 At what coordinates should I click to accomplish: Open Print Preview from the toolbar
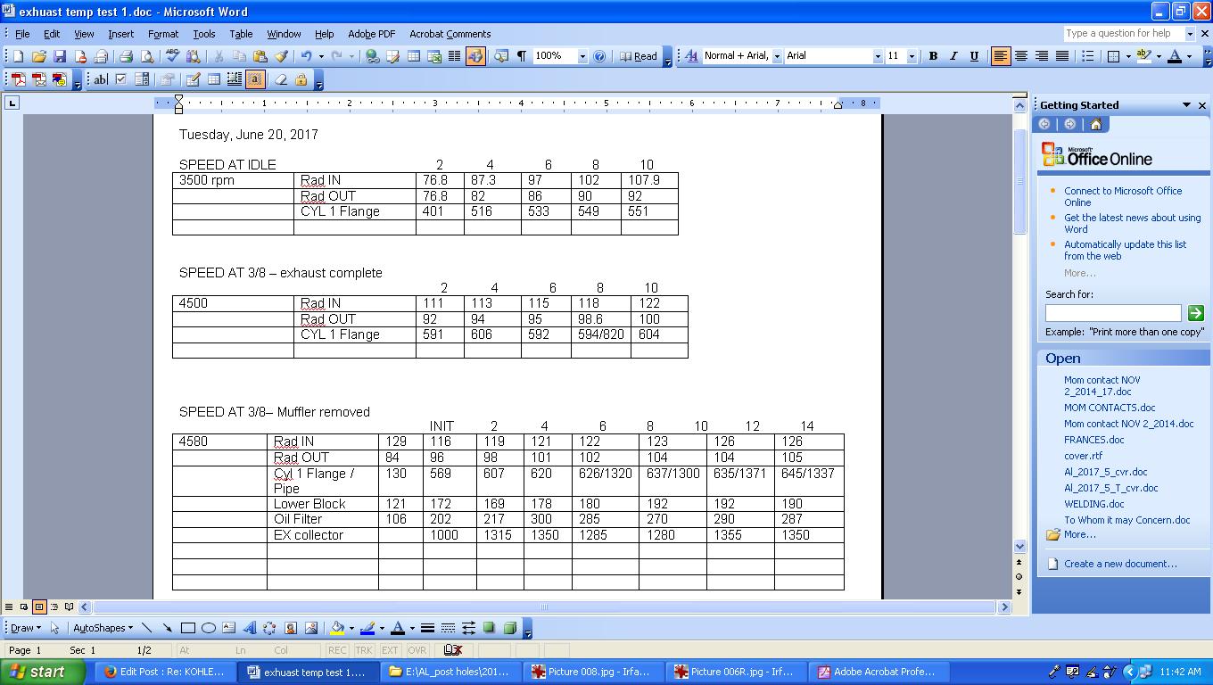coord(146,56)
